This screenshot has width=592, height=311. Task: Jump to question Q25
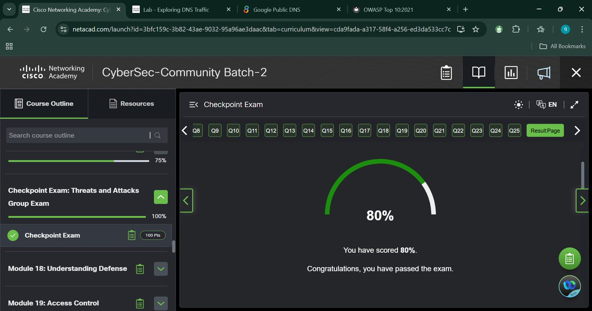click(x=514, y=131)
